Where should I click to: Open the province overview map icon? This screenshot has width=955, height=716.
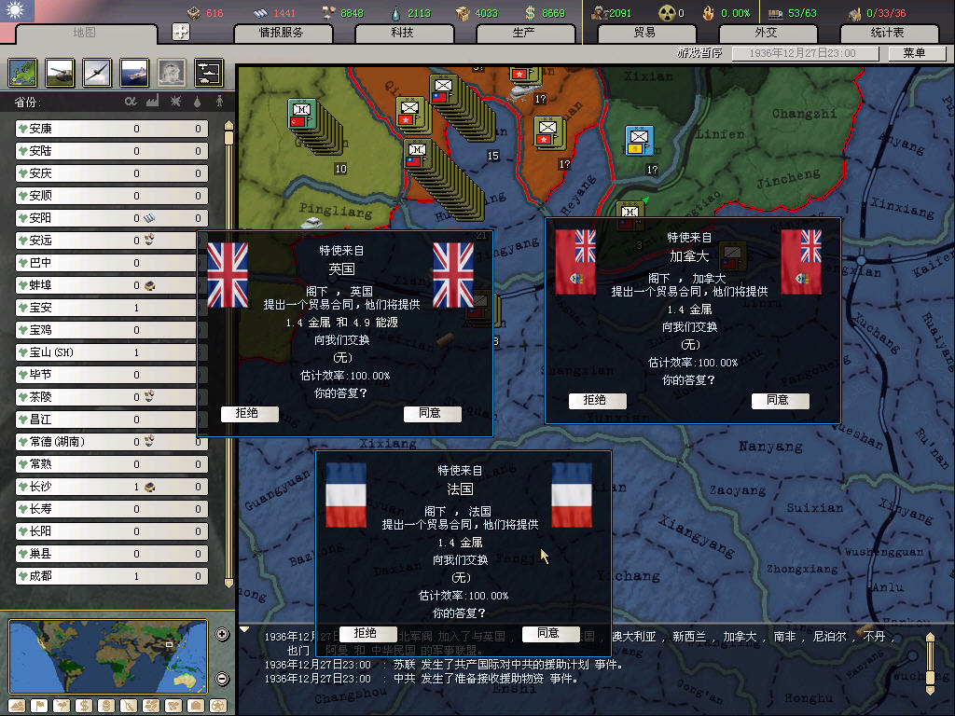pyautogui.click(x=23, y=73)
